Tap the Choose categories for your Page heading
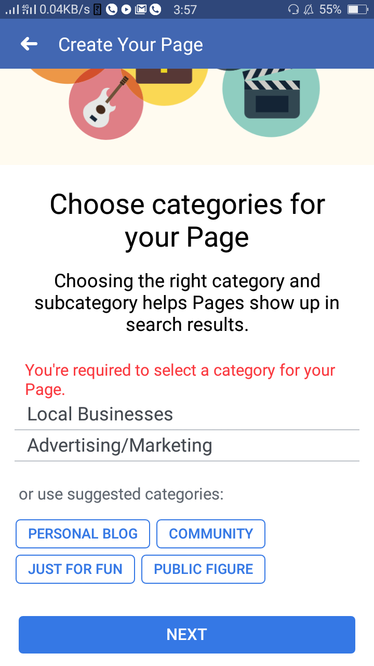Screen dimensions: 374x666 pos(187,221)
